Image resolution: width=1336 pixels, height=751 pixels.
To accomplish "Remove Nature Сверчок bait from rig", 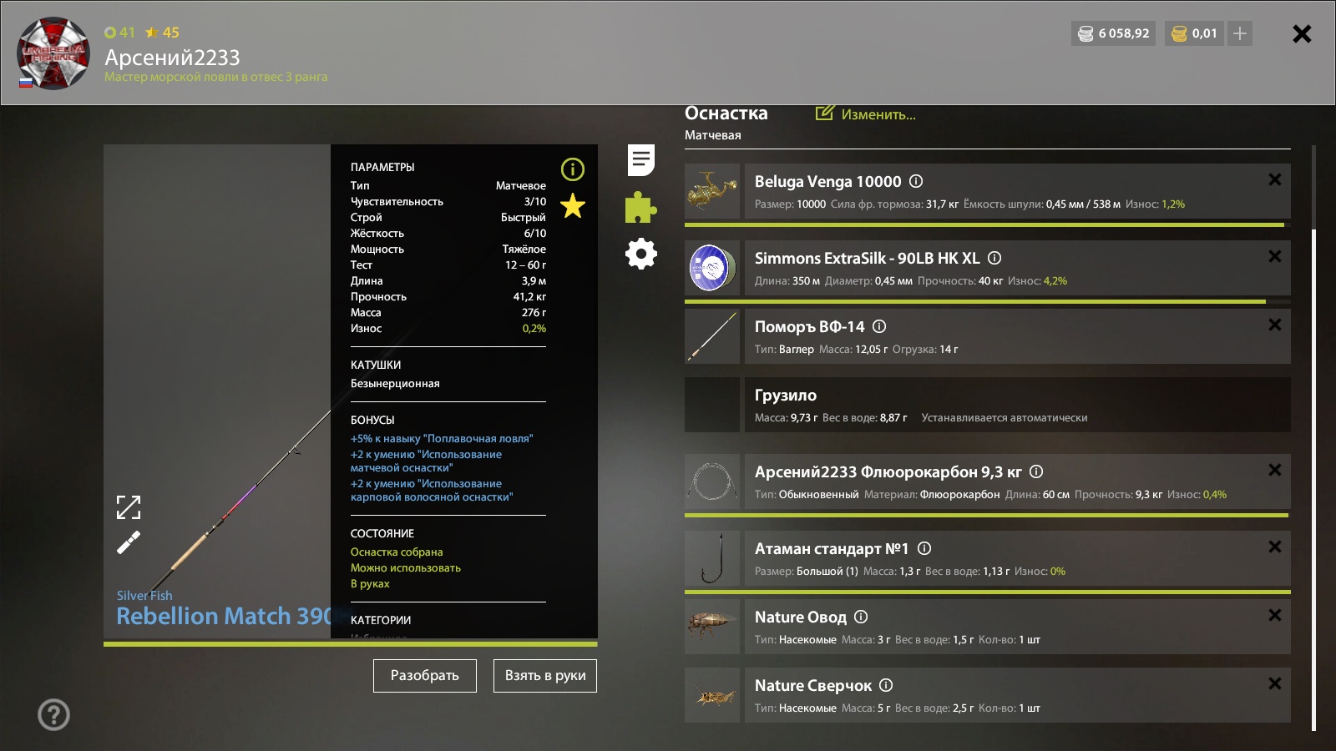I will click(1275, 683).
